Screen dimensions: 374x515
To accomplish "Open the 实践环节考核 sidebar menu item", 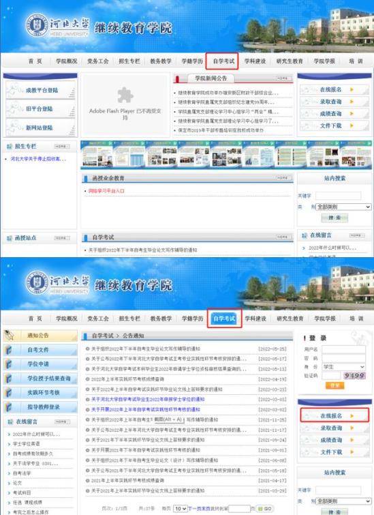I will (x=40, y=392).
